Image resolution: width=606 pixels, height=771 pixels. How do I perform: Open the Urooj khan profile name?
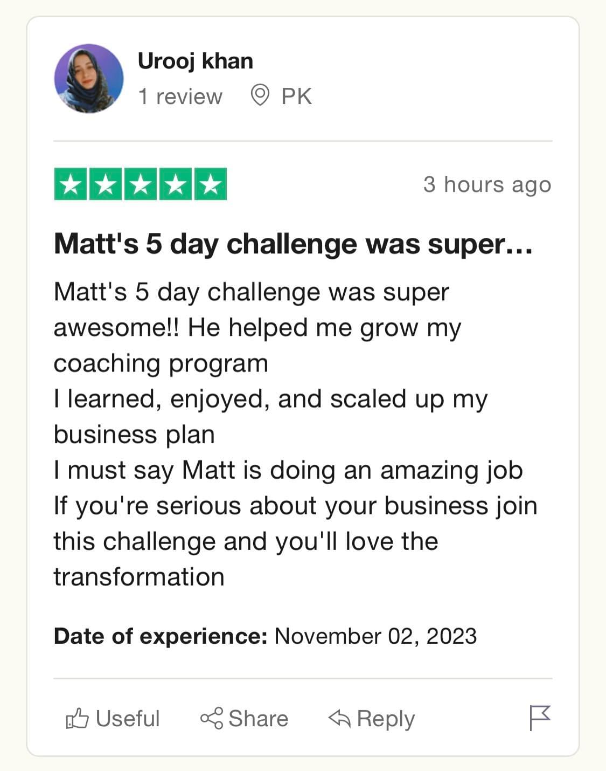pos(196,61)
